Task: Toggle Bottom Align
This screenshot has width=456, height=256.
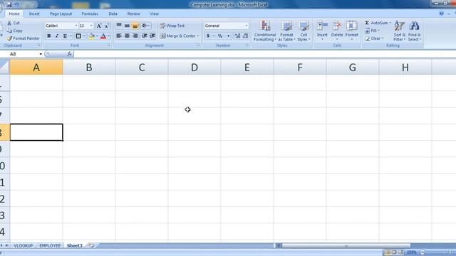Action: click(x=135, y=26)
